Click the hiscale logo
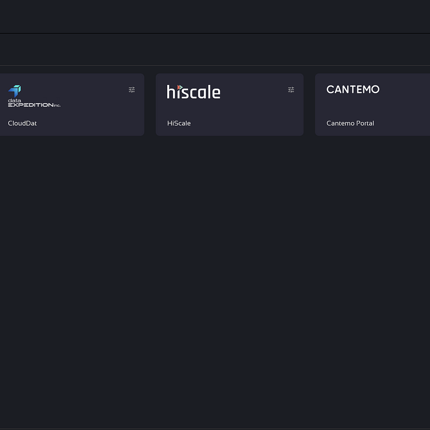This screenshot has height=430, width=430. 193,92
